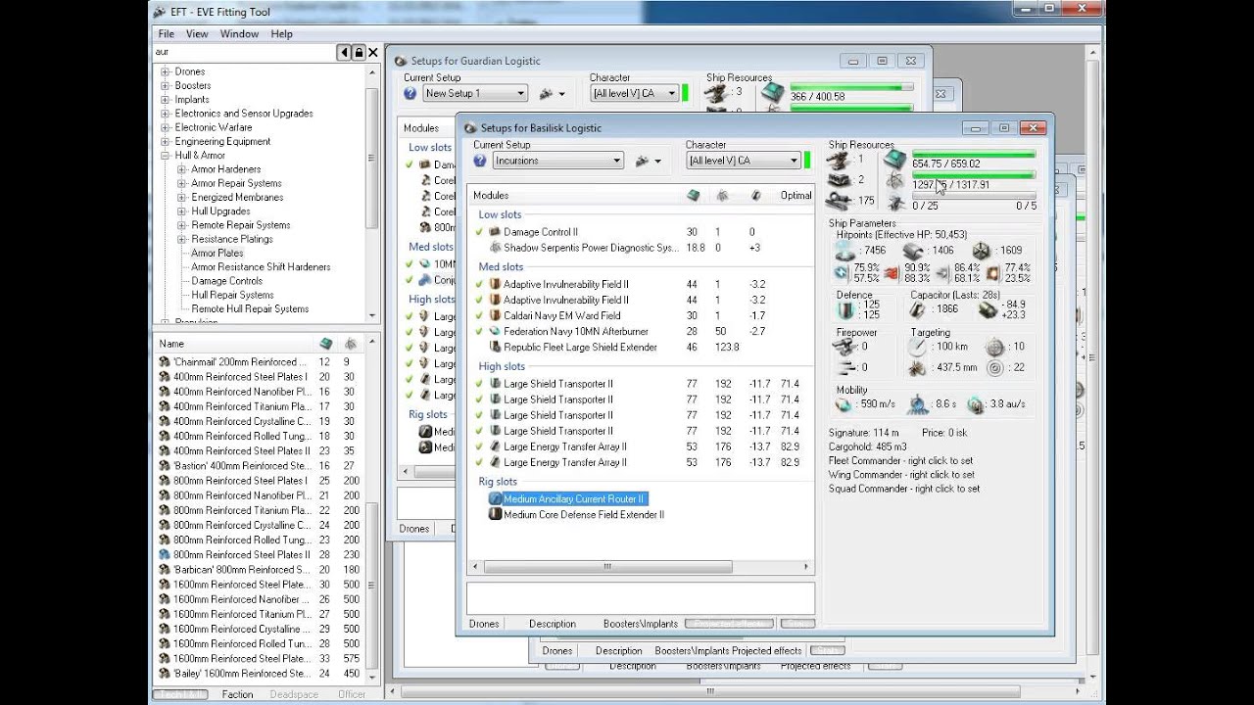Click the armor hitpoints icon showing 1406
Image resolution: width=1254 pixels, height=705 pixels.
pos(914,251)
